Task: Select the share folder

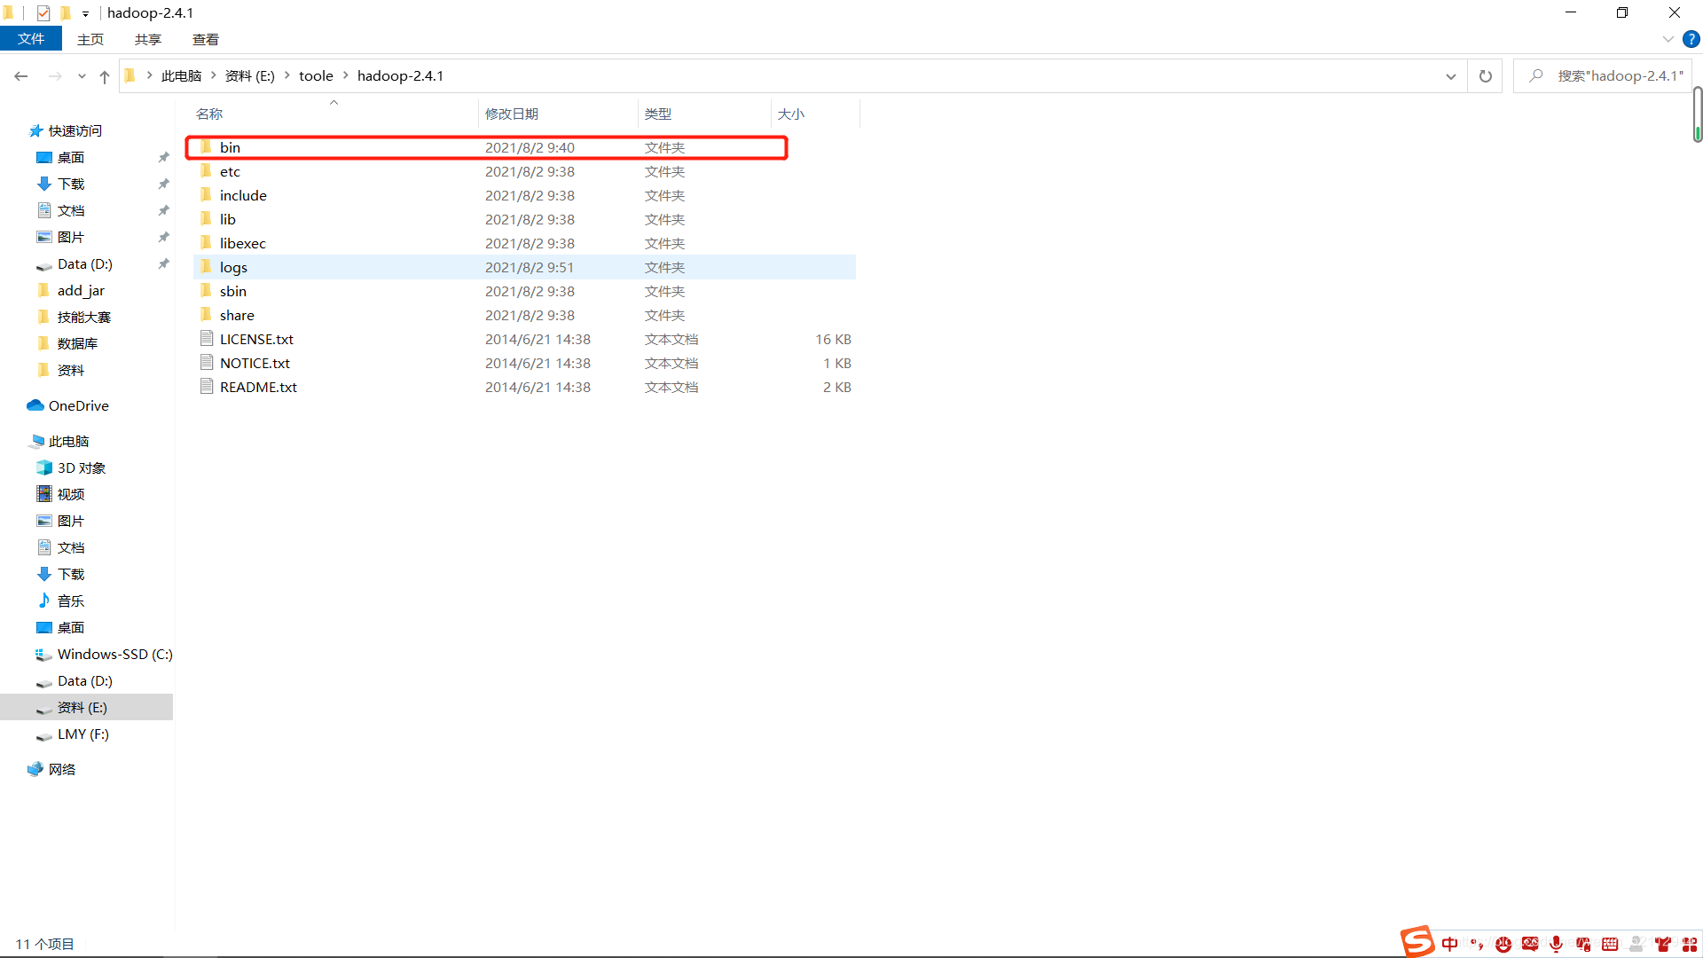Action: (x=524, y=315)
